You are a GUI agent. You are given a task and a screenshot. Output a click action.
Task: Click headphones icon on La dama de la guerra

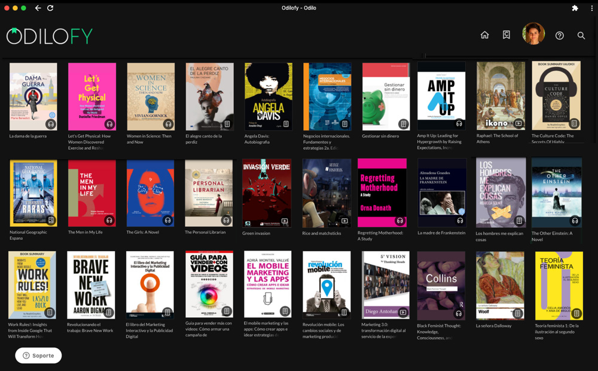tap(51, 124)
